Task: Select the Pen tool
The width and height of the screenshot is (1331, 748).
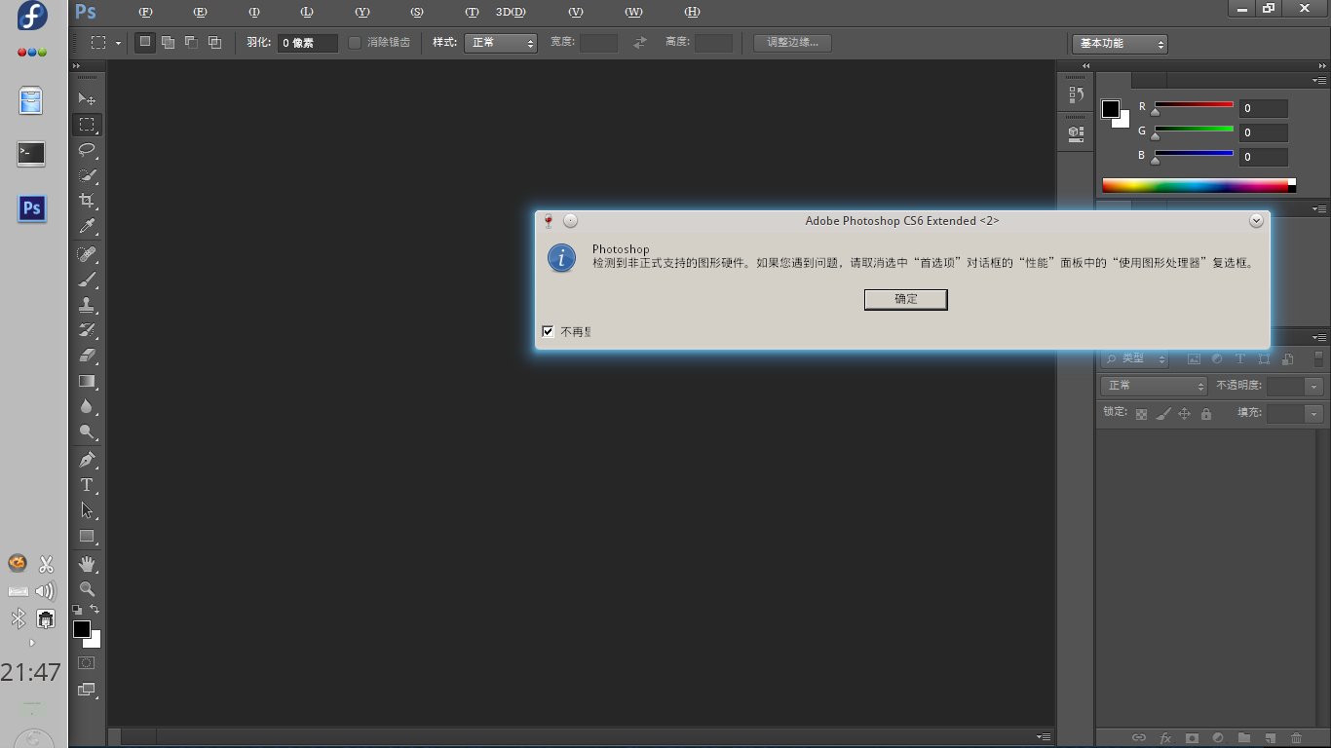Action: 87,460
